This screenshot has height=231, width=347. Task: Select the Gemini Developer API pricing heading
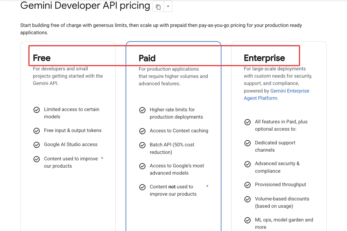[85, 6]
